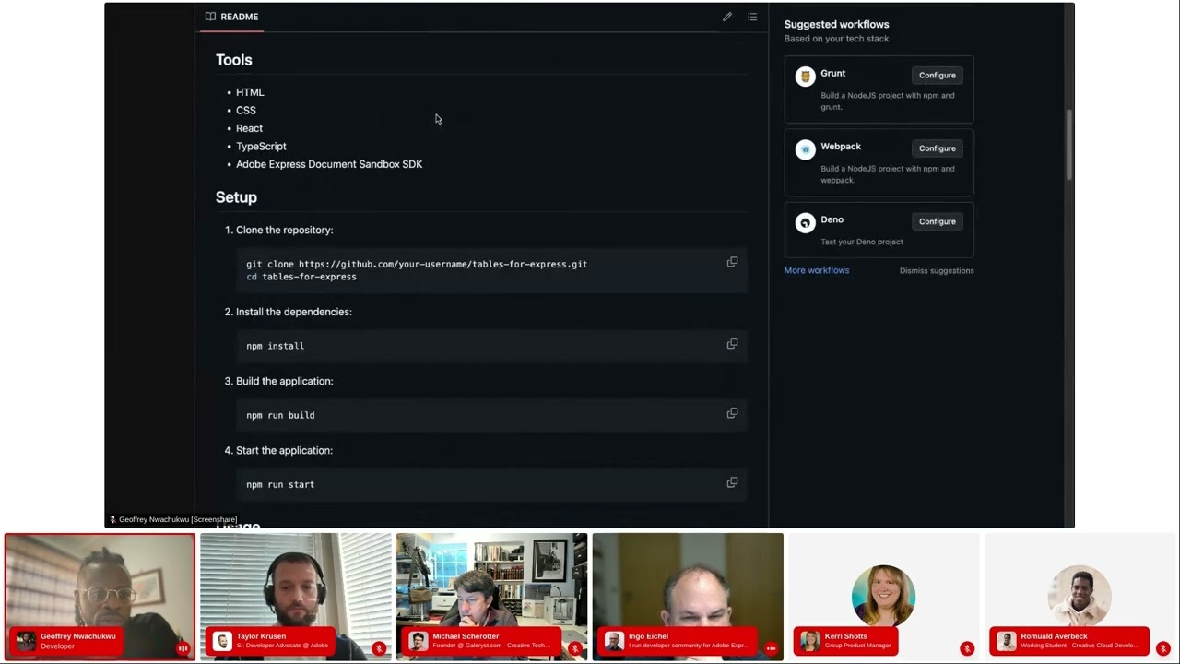
Task: Click 'Based on your tech stack' text
Action: click(x=837, y=39)
